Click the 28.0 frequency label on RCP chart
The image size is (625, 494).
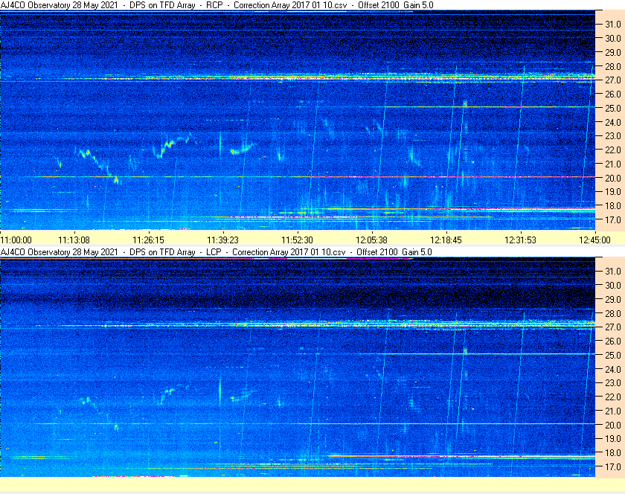click(x=613, y=66)
